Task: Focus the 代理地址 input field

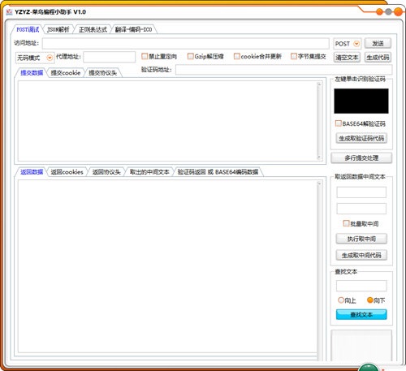Action: tap(110, 57)
